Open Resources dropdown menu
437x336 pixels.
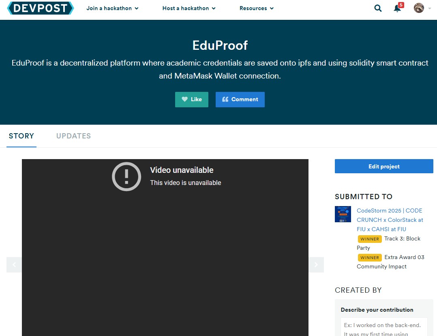tap(256, 9)
